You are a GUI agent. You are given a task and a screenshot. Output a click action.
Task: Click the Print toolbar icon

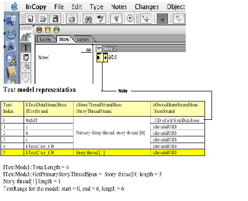[72, 19]
